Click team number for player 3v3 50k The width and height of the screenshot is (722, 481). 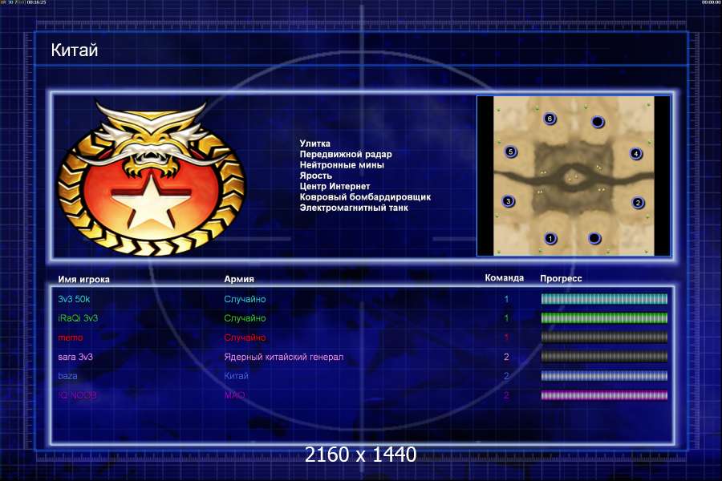(x=506, y=299)
